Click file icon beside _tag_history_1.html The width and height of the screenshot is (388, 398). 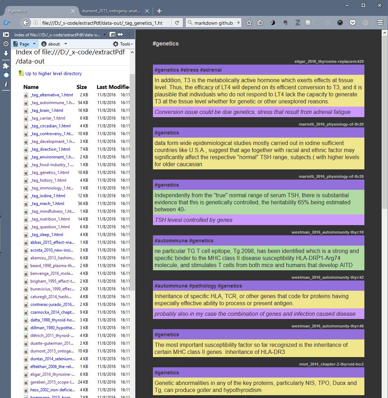[x=26, y=180]
